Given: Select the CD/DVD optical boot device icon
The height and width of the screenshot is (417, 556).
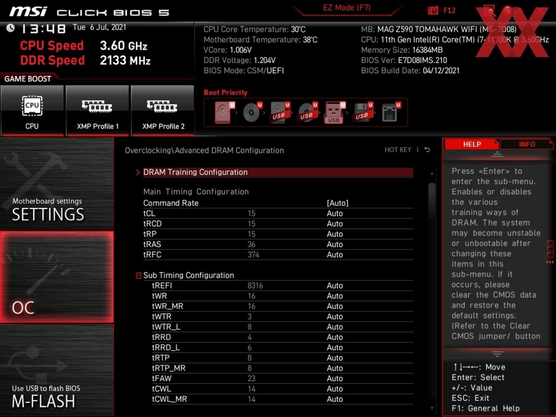Looking at the screenshot, I should (x=252, y=112).
